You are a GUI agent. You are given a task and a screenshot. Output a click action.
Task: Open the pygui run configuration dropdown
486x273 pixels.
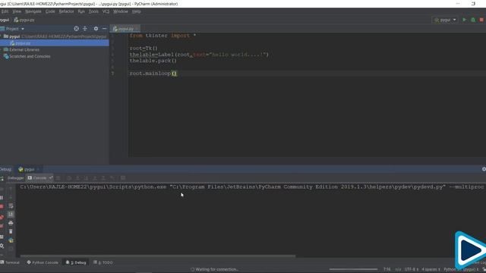[445, 20]
